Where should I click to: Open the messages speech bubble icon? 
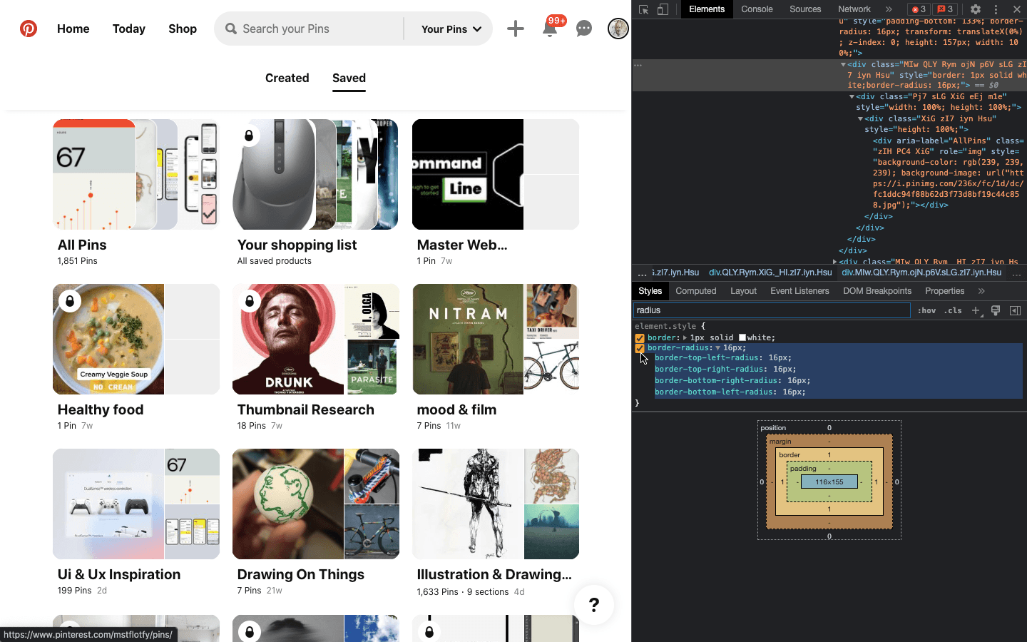[584, 29]
